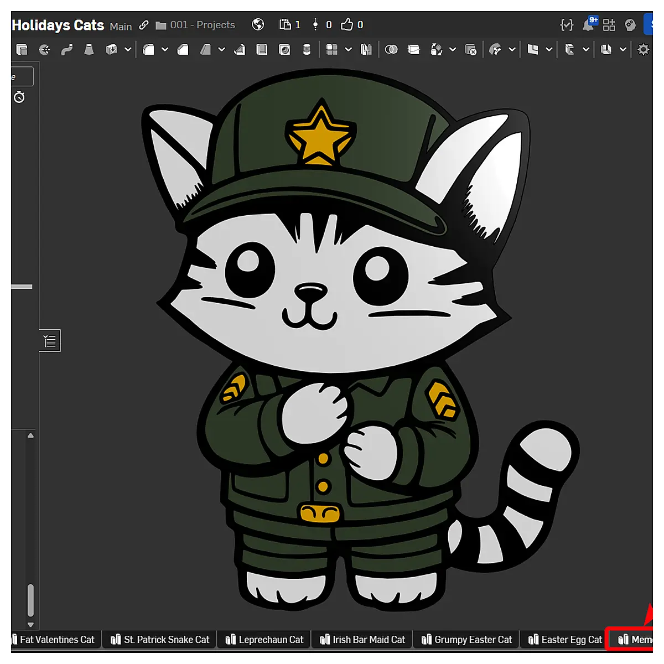Expand the Thicken tool dropdown arrow
Image resolution: width=664 pixels, height=664 pixels.
[128, 50]
